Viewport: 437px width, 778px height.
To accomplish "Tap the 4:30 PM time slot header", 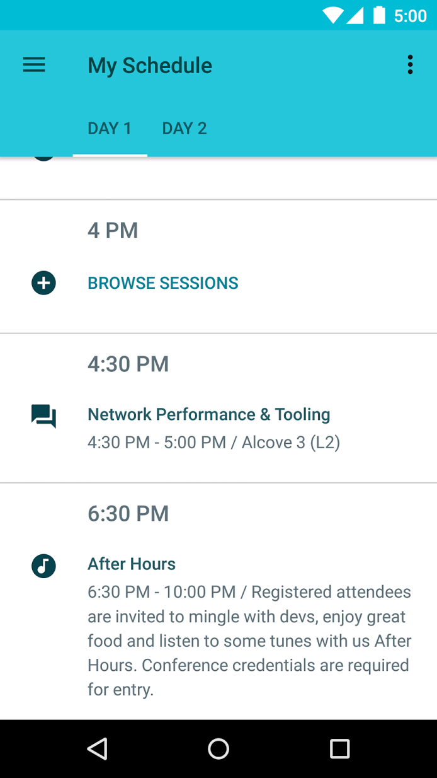I will (128, 364).
